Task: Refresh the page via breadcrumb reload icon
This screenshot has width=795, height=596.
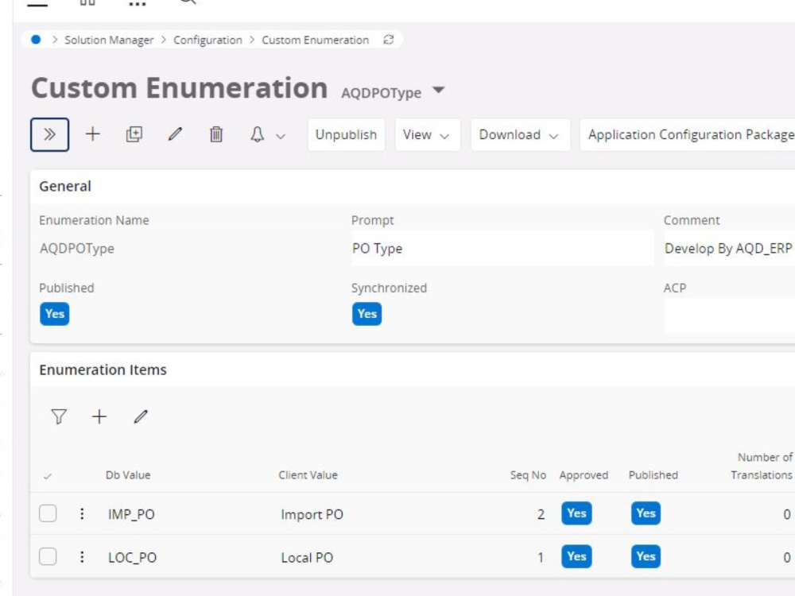Action: (x=389, y=40)
